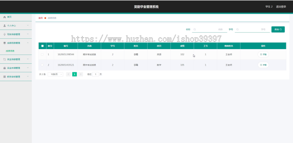Click the 学号 column header
293x143 pixels.
point(113,46)
